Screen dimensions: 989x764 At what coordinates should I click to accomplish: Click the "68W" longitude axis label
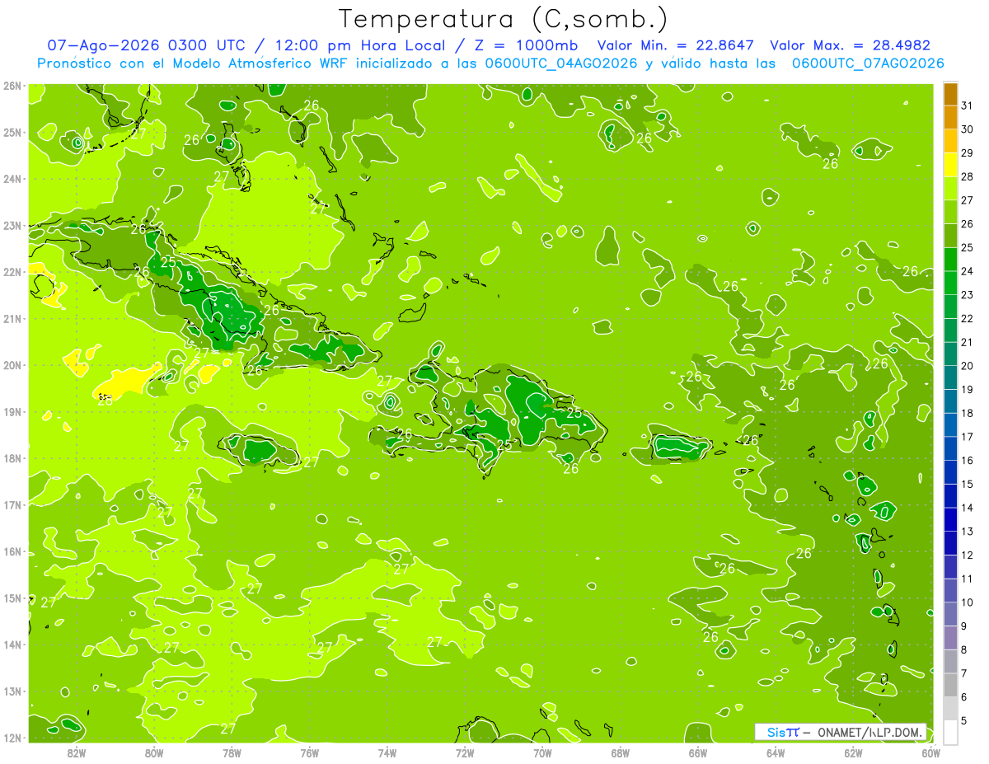(620, 752)
